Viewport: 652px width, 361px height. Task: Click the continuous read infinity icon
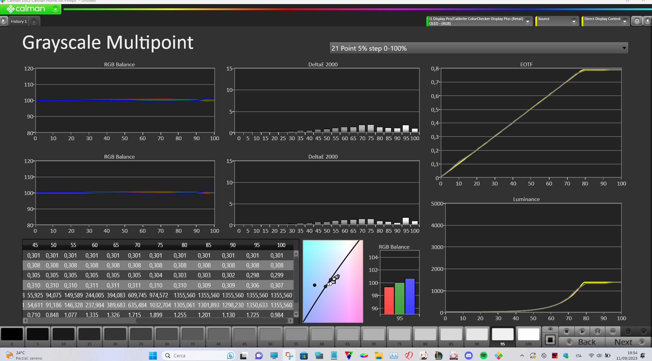click(x=613, y=331)
